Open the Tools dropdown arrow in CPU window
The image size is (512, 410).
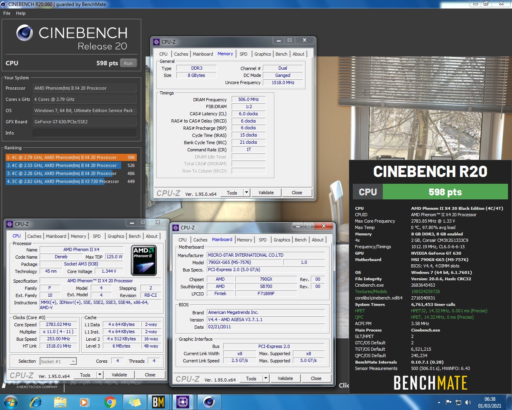pyautogui.click(x=100, y=375)
